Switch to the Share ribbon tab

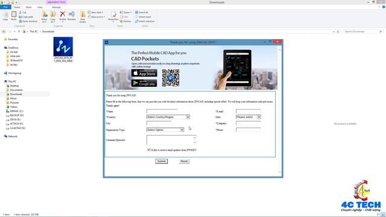28,7
